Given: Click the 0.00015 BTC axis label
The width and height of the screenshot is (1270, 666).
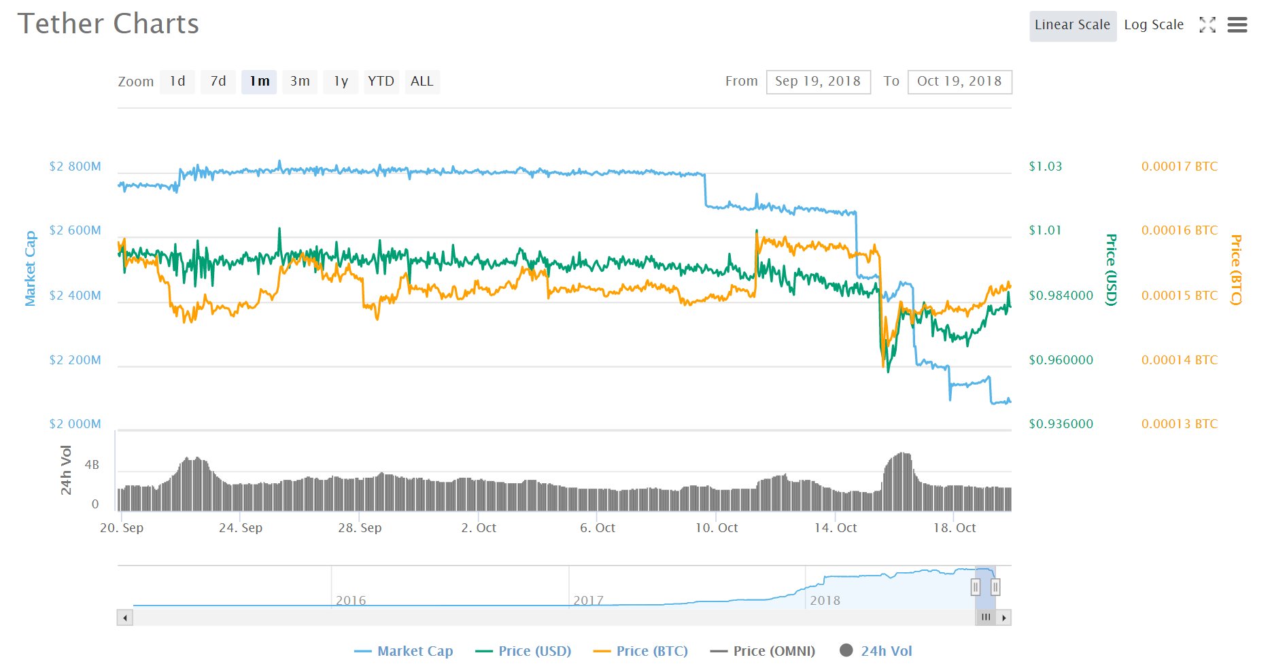Looking at the screenshot, I should tap(1180, 296).
